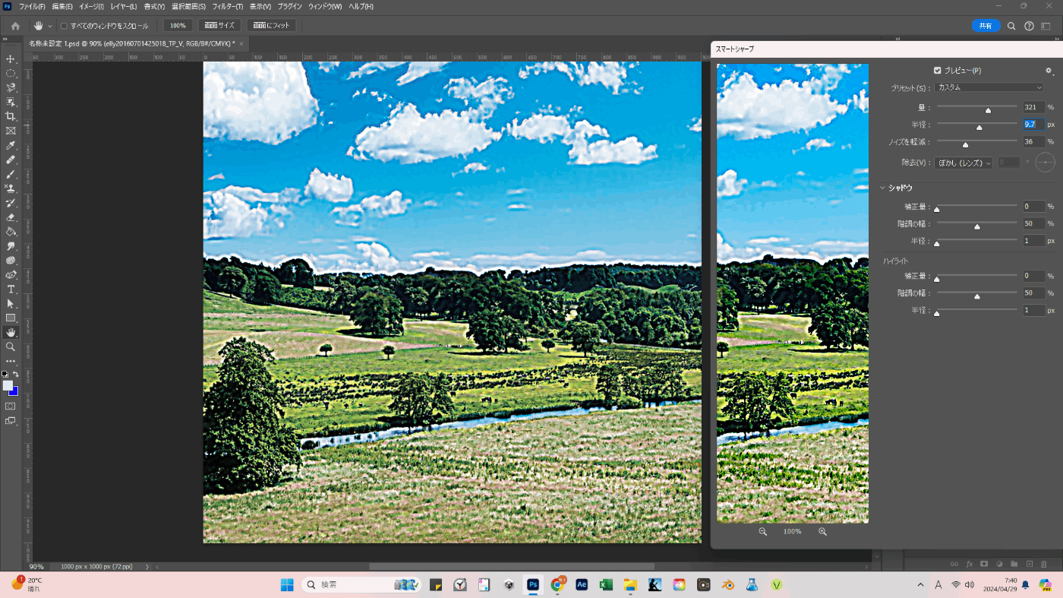Click the foreground color swatch
1063x598 pixels.
(x=8, y=385)
